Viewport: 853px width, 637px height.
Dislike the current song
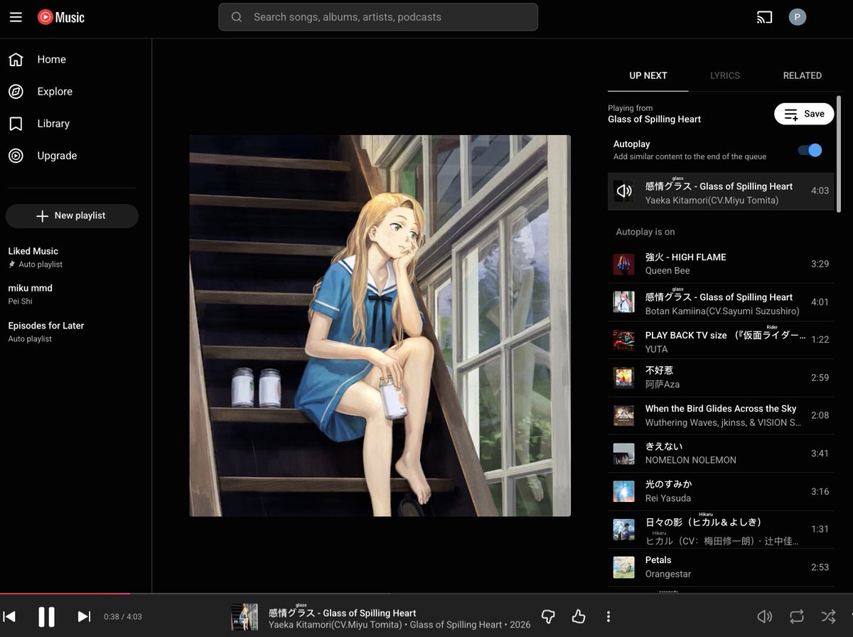548,616
